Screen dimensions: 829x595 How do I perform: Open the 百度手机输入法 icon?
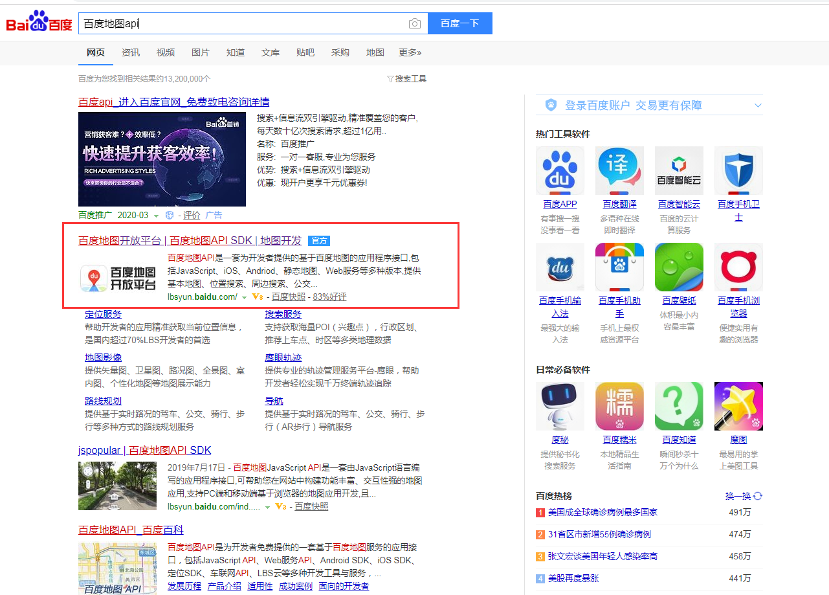click(560, 267)
